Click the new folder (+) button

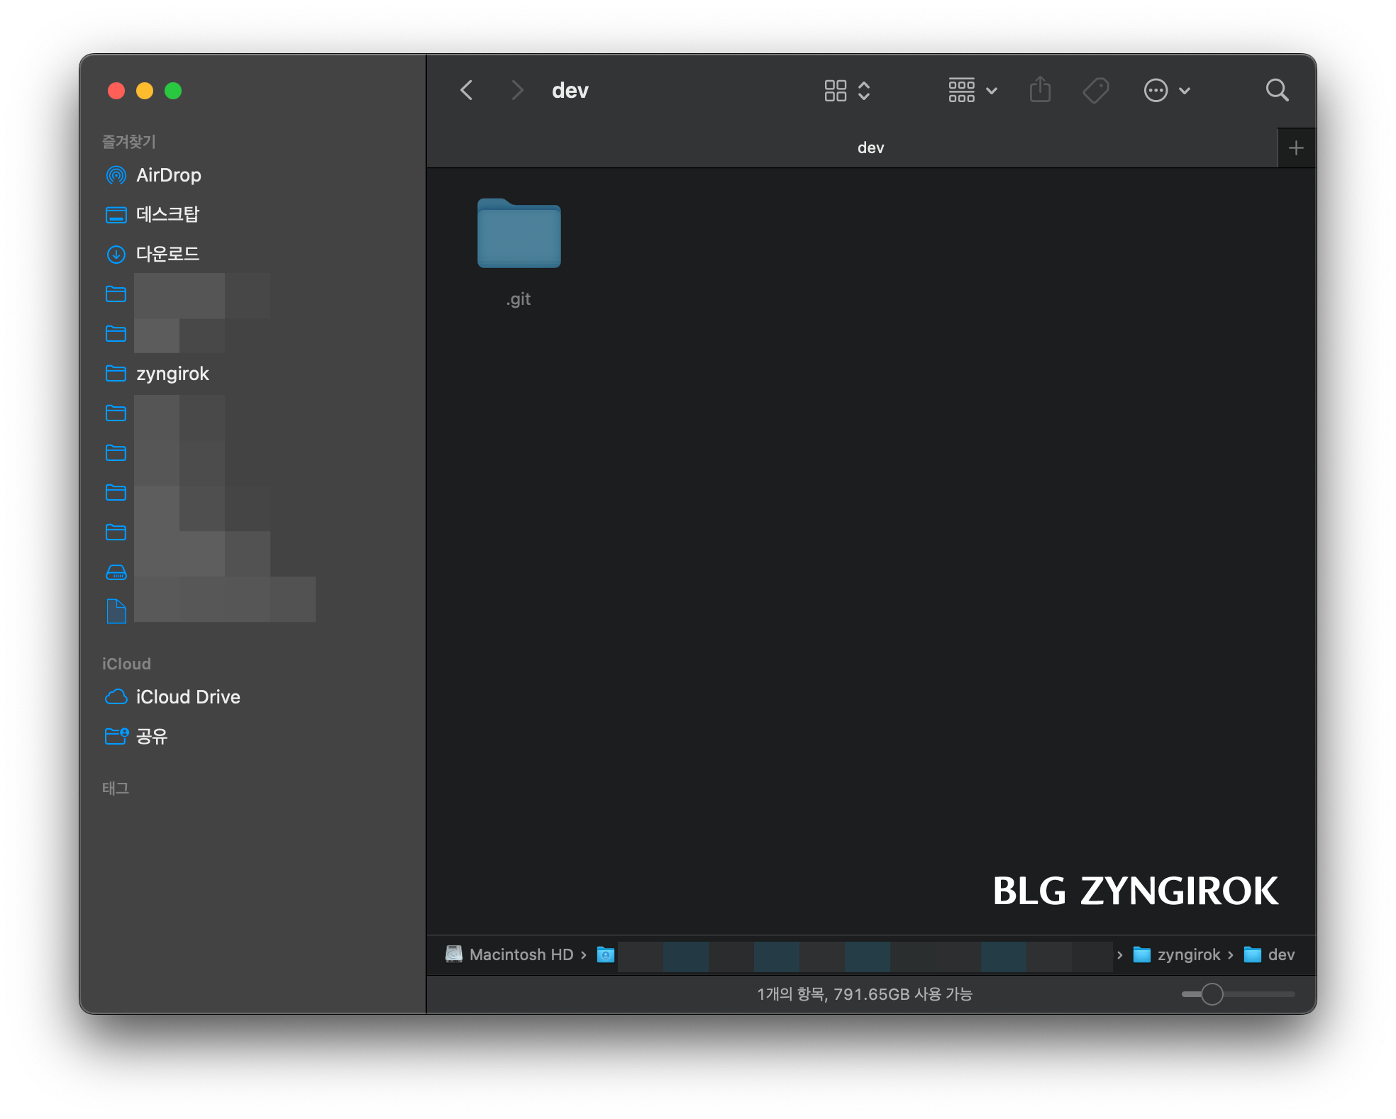coord(1295,146)
